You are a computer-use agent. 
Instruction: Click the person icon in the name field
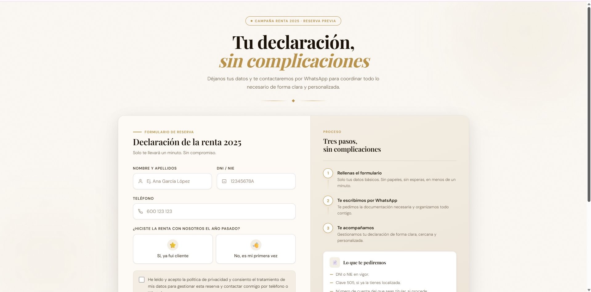coord(140,181)
